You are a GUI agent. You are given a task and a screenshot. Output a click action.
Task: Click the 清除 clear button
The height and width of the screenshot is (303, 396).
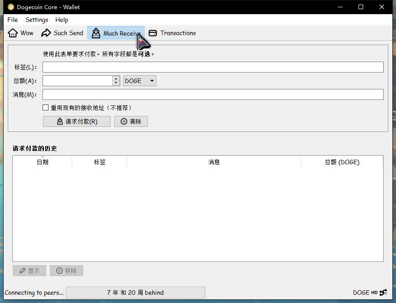tap(131, 121)
